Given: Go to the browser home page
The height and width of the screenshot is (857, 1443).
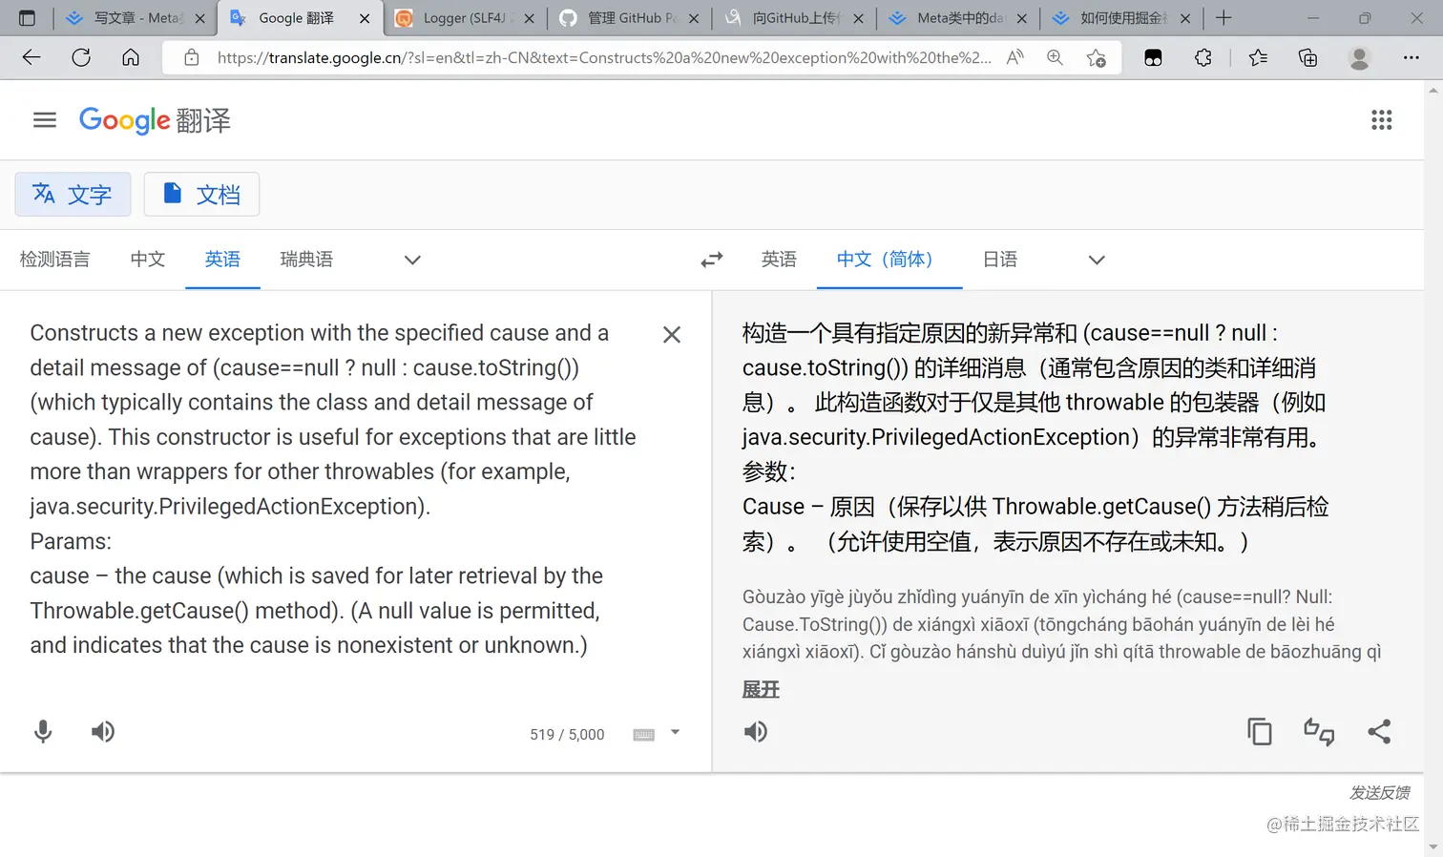Looking at the screenshot, I should pos(131,58).
